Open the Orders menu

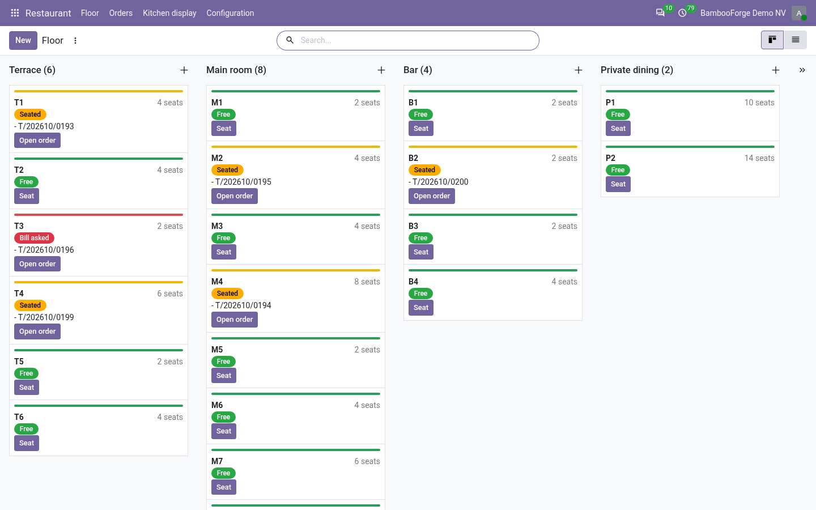point(121,13)
